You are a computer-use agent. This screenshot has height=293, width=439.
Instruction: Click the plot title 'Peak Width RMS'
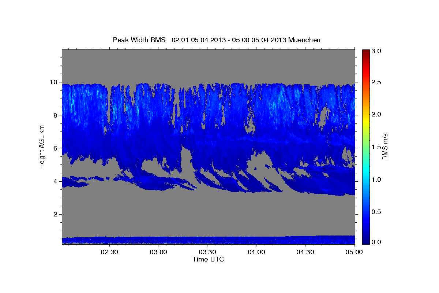[x=139, y=40]
